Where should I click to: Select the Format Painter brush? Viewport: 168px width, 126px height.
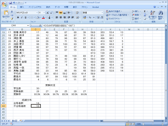click(12, 19)
